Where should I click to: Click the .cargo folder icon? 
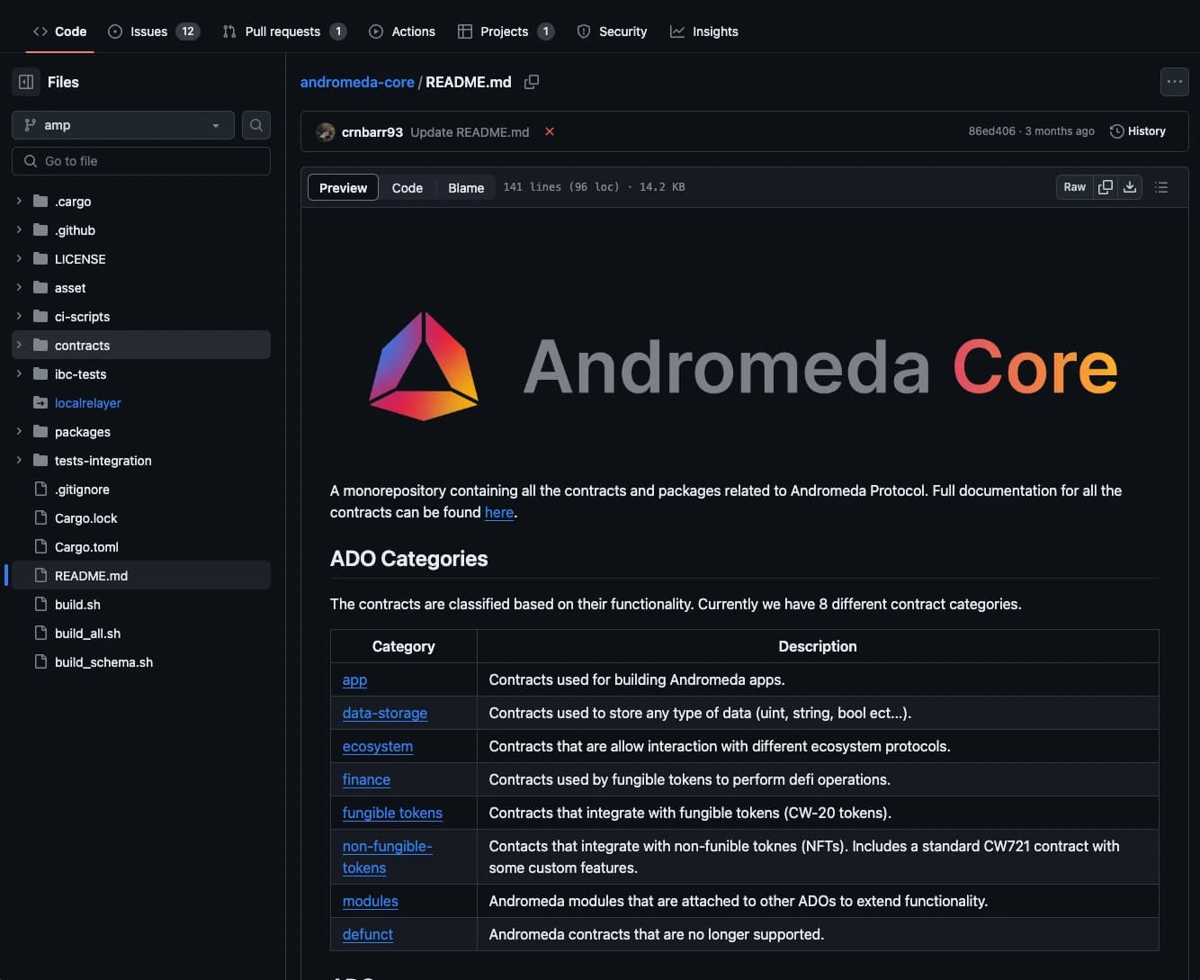(x=40, y=201)
